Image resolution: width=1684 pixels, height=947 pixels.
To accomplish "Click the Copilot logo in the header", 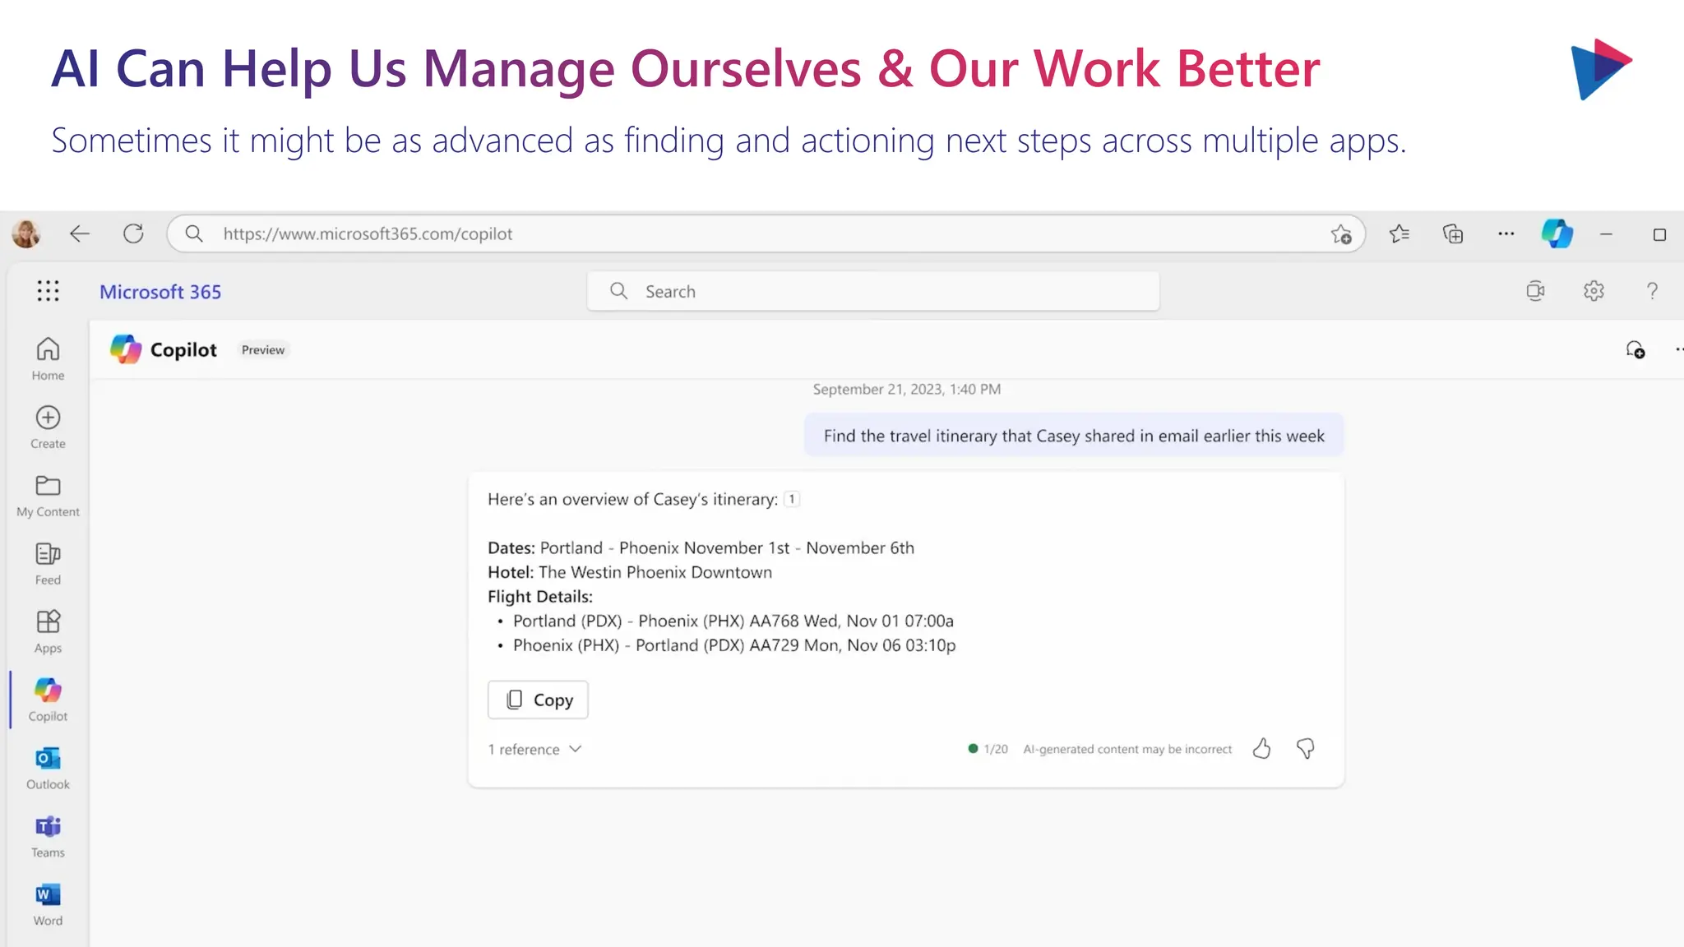I will pos(126,349).
